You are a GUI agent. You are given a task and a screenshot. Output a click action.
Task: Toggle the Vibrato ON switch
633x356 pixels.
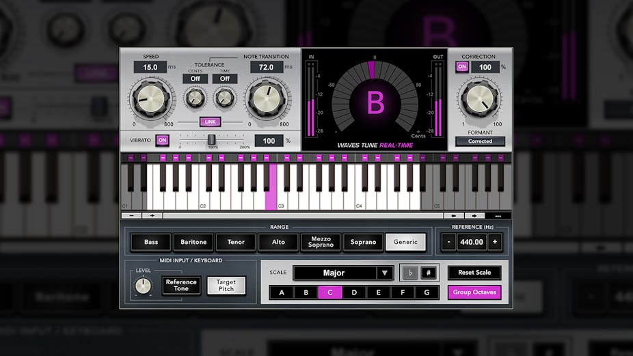[162, 140]
